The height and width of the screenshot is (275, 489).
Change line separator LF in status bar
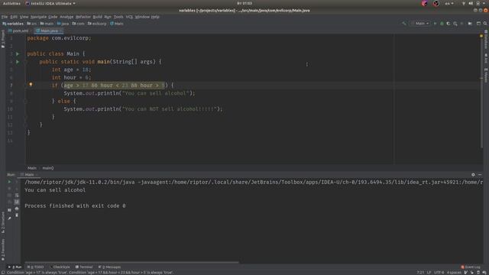429,273
